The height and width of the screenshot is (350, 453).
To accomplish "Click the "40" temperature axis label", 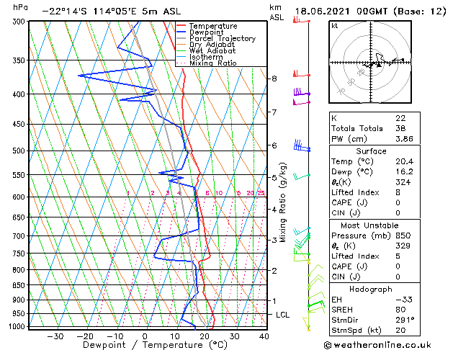I will (264, 336).
